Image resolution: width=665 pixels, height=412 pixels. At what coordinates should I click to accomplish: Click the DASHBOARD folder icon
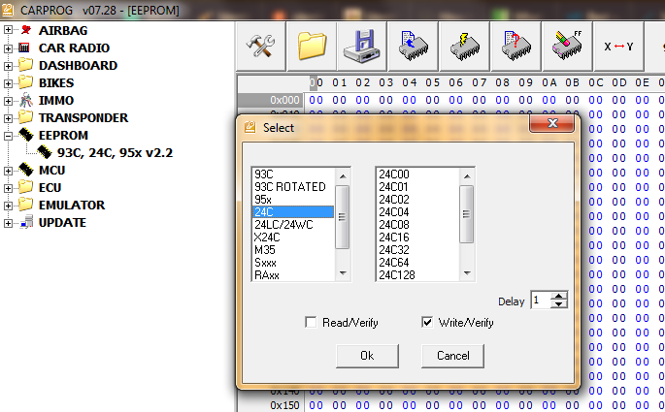26,65
